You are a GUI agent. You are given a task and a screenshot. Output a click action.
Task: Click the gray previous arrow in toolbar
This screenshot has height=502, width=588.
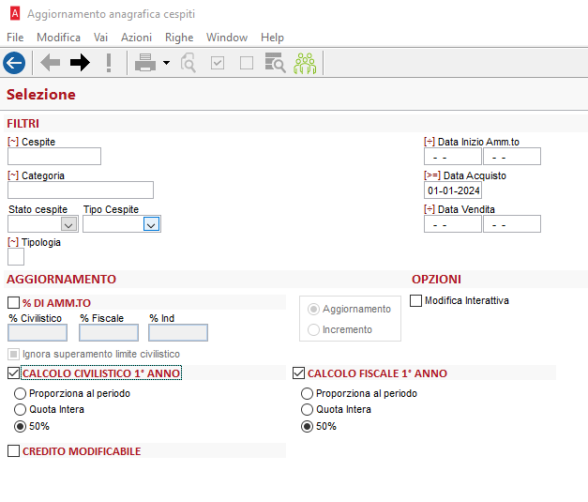coord(51,62)
